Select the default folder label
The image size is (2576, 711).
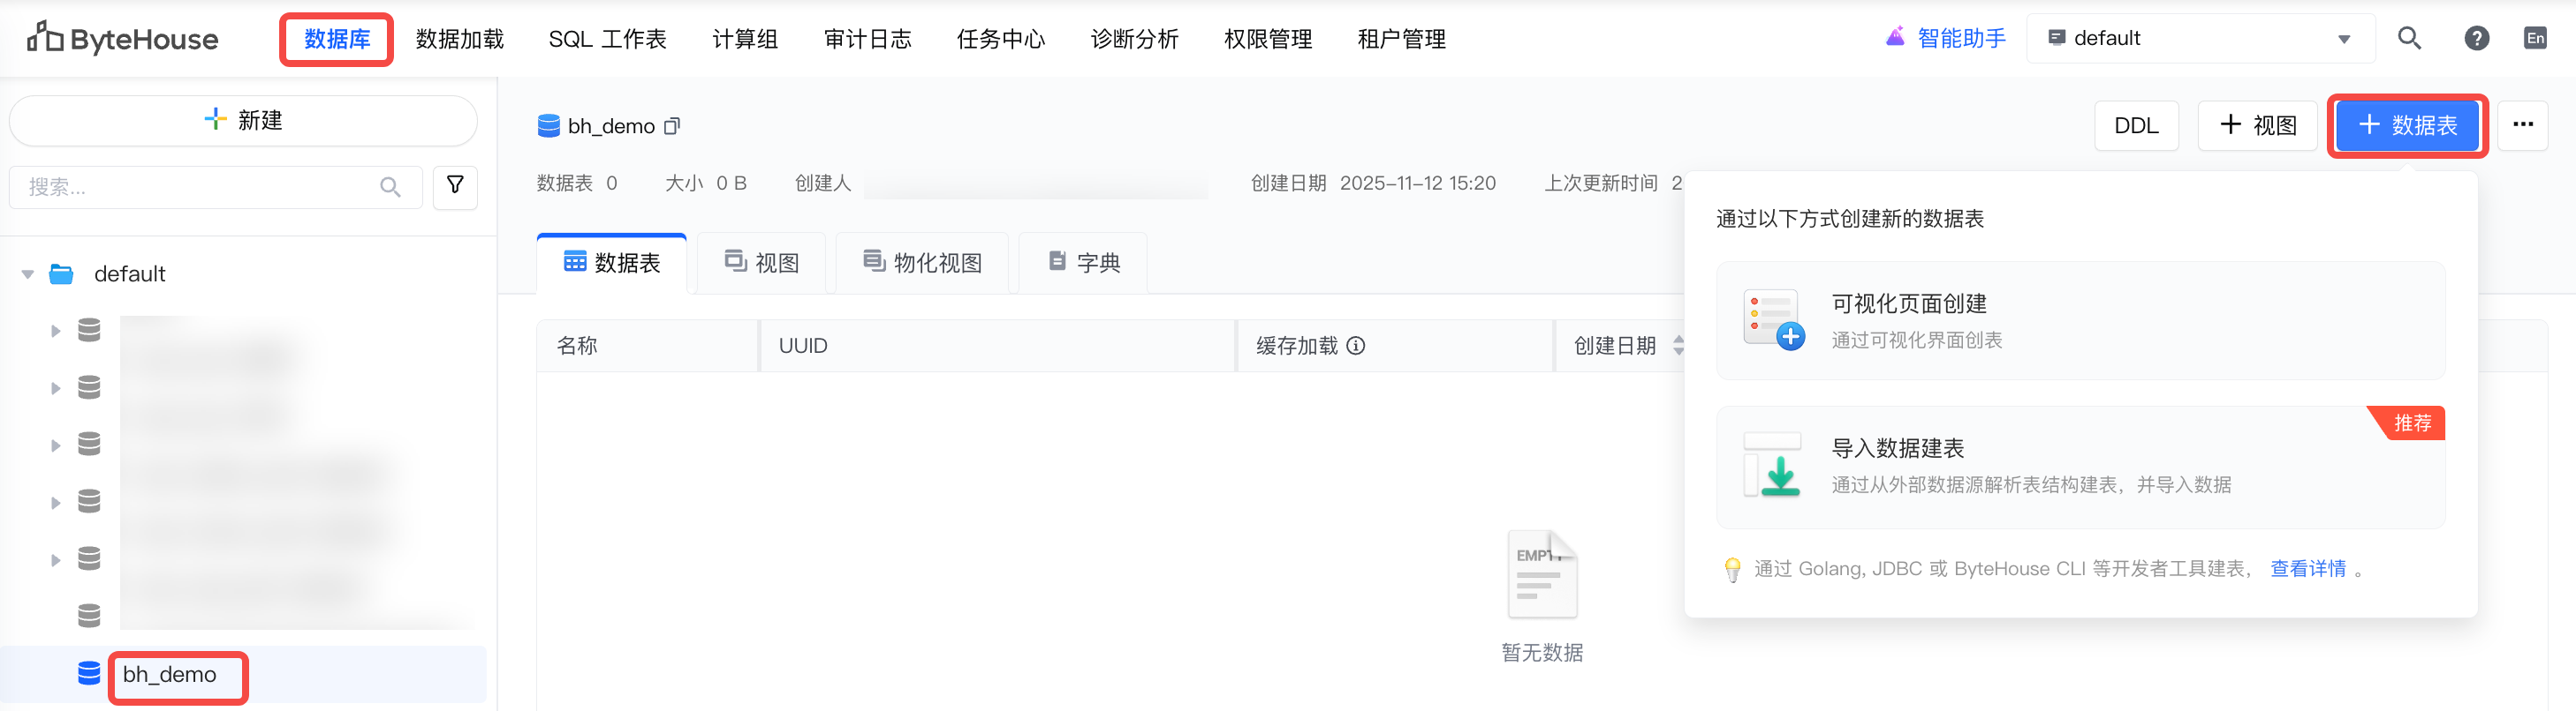[130, 273]
